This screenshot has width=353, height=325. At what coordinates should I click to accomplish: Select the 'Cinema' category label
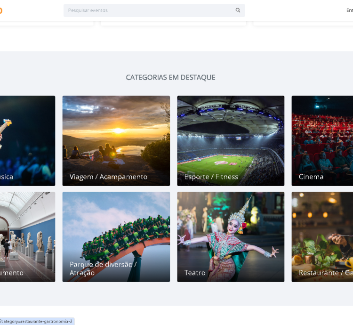coord(311,177)
